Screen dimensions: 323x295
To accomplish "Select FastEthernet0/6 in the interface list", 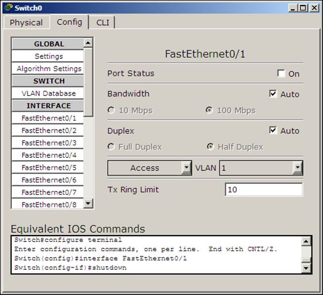I will (48, 180).
